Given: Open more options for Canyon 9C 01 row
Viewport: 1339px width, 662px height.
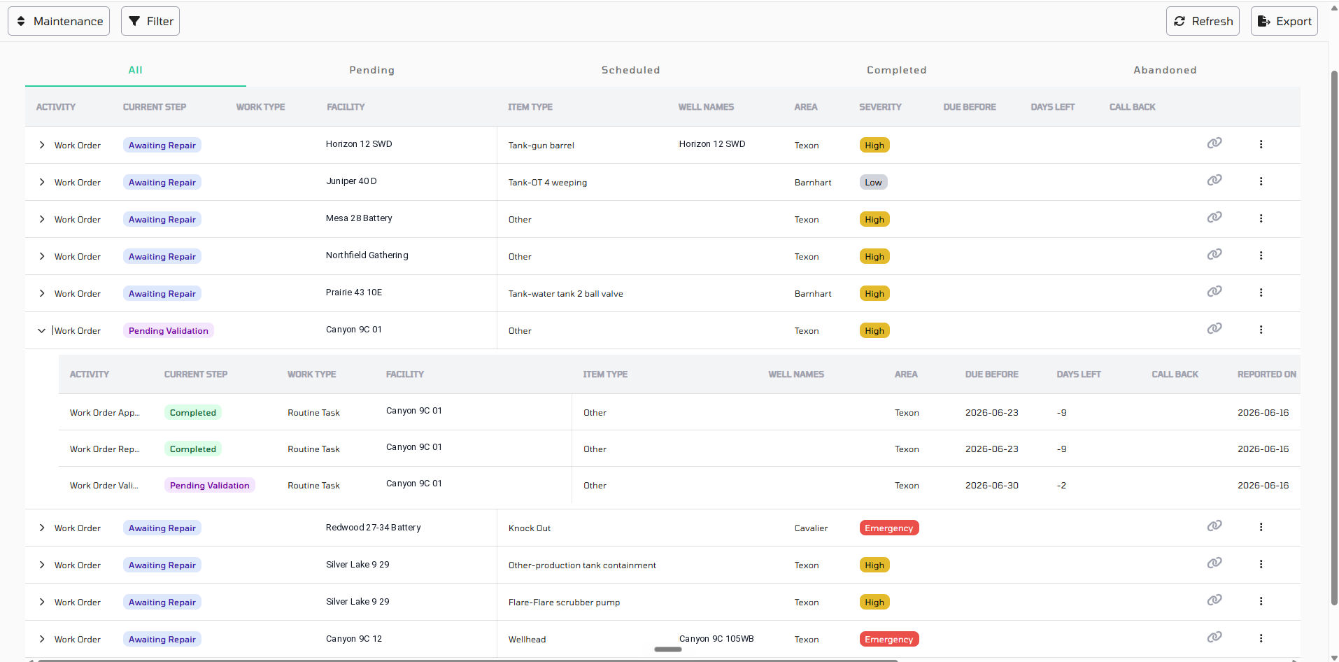Looking at the screenshot, I should [1261, 330].
